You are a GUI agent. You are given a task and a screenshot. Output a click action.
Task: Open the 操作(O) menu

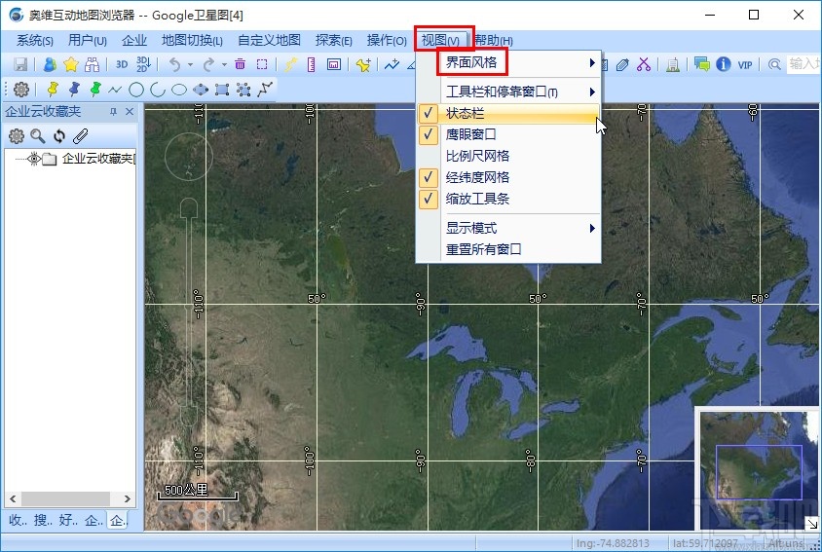pos(387,40)
